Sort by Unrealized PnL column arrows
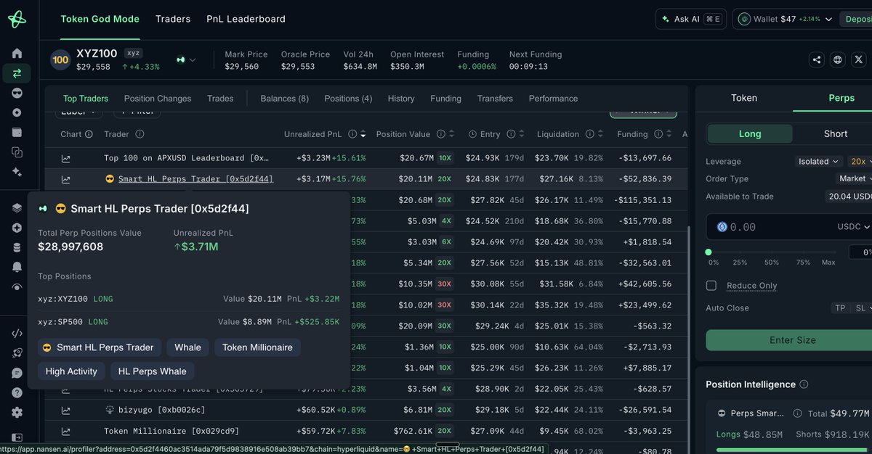The height and width of the screenshot is (454, 872). point(363,134)
